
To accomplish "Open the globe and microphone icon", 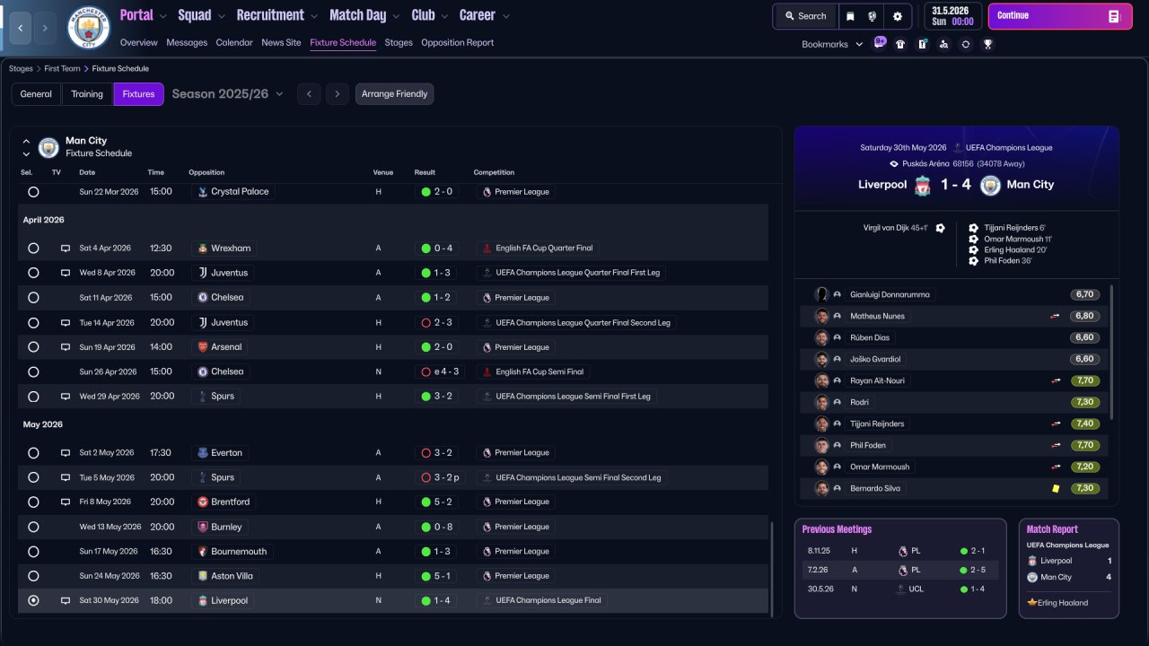I will [873, 16].
